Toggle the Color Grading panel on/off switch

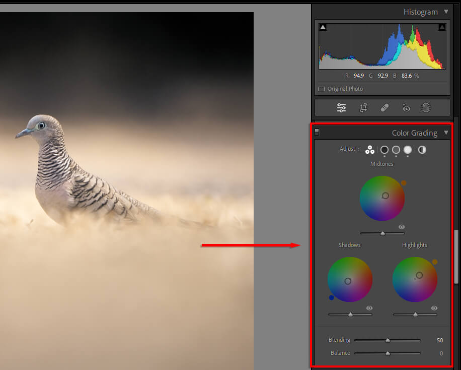(x=317, y=133)
